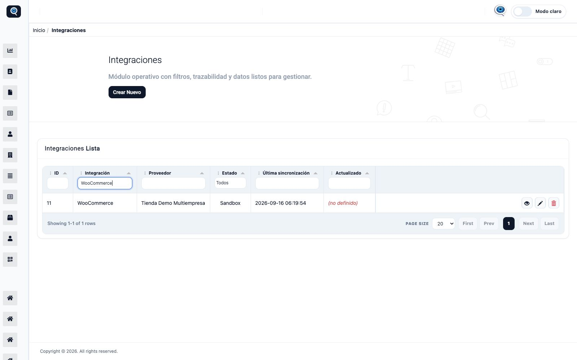Screen dimensions: 577x360
Task: Click the app logo in the sidebar
Action: (x=14, y=12)
